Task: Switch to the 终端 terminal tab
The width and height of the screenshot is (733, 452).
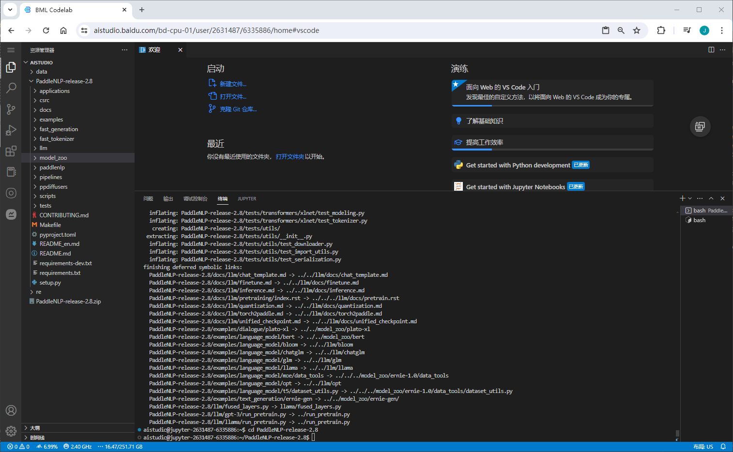Action: coord(223,199)
